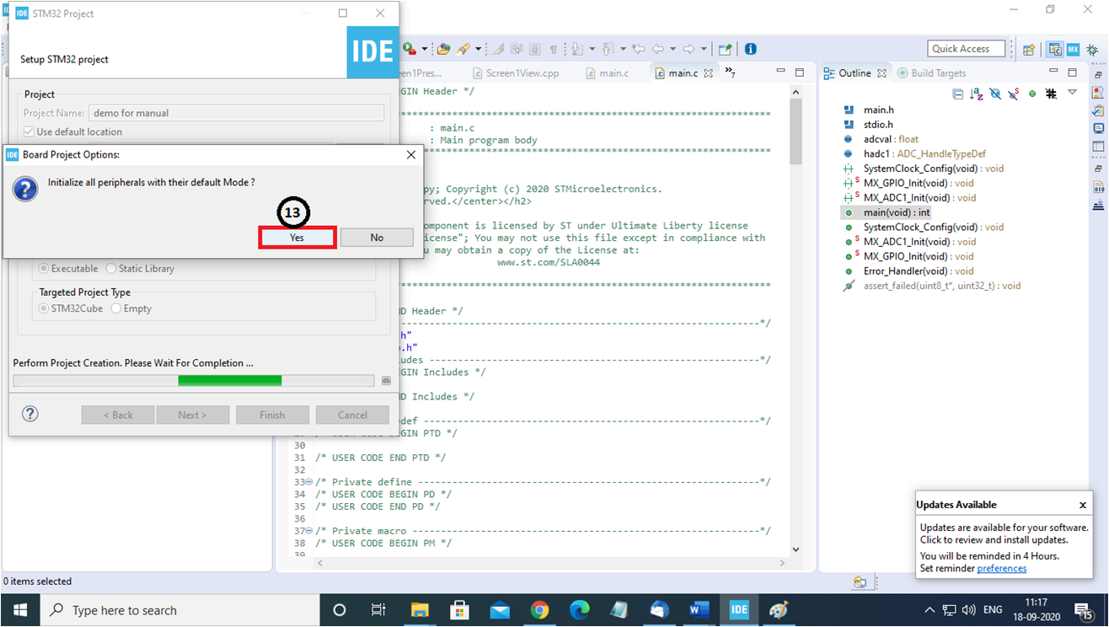Screen dimensions: 1109x627
Task: Switch to the MX device configuration perspective
Action: 1074,50
